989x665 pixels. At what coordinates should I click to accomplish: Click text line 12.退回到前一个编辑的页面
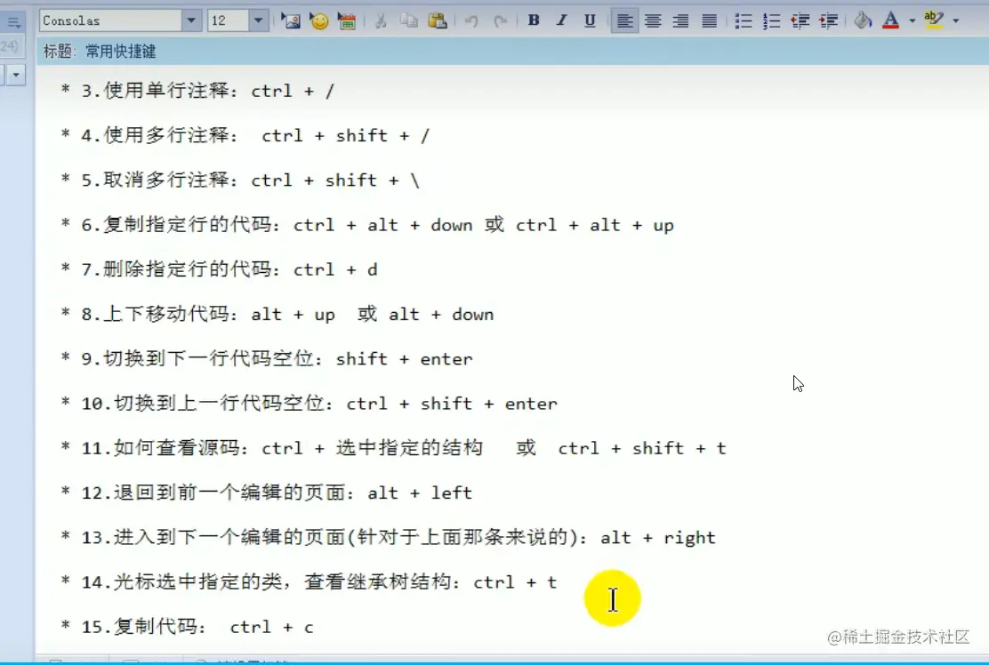(266, 493)
